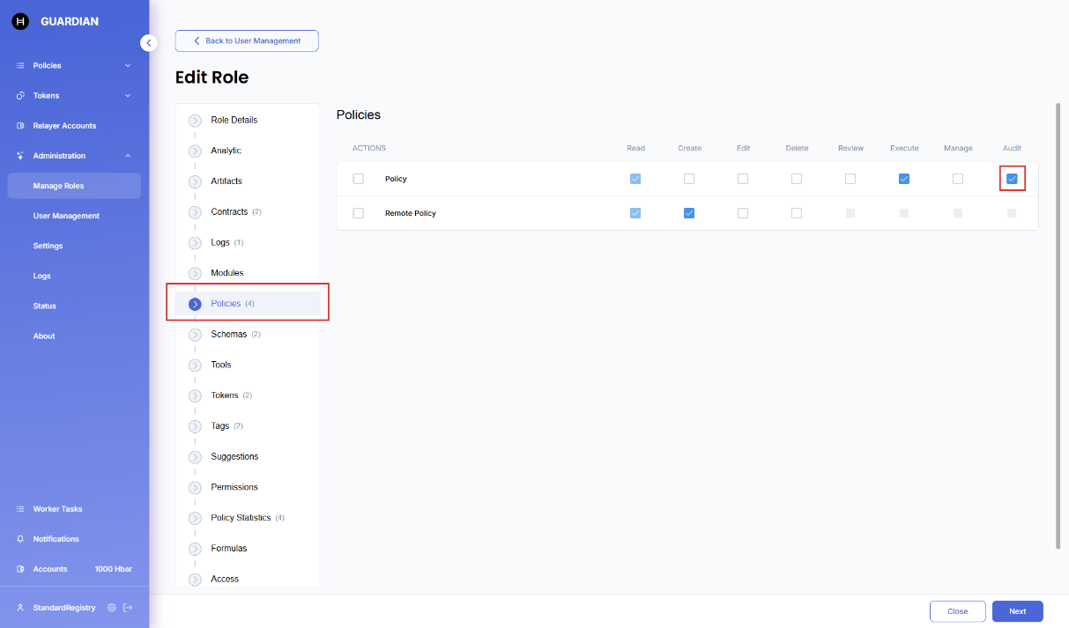Click the Notifications bell icon
Image resolution: width=1069 pixels, height=628 pixels.
[x=20, y=539]
